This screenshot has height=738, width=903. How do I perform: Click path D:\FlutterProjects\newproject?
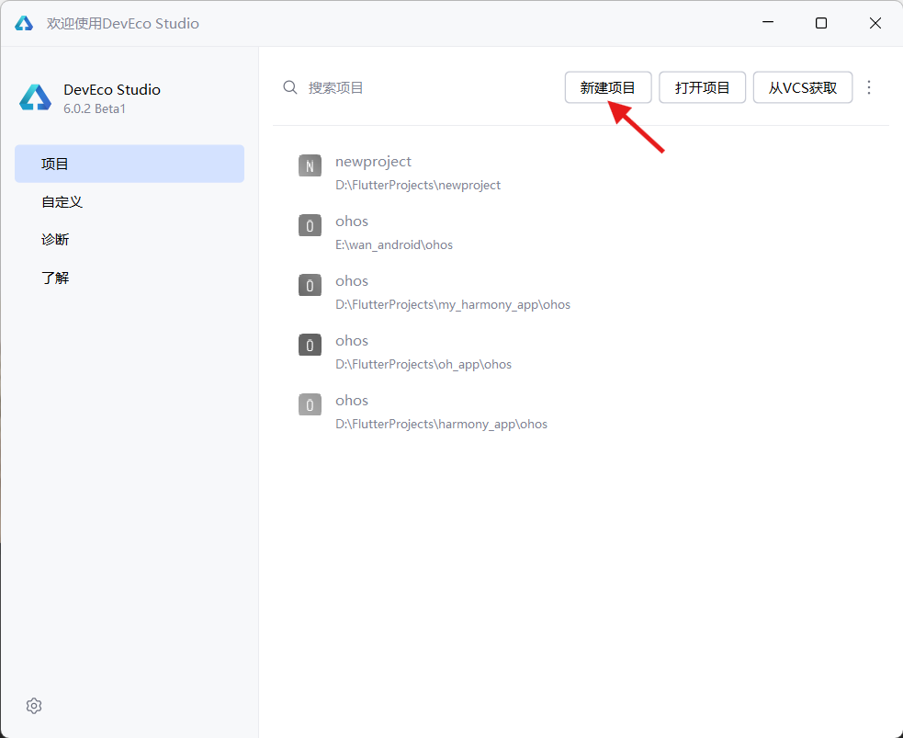coord(418,185)
